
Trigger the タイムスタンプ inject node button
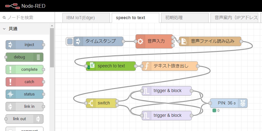pos(70,41)
